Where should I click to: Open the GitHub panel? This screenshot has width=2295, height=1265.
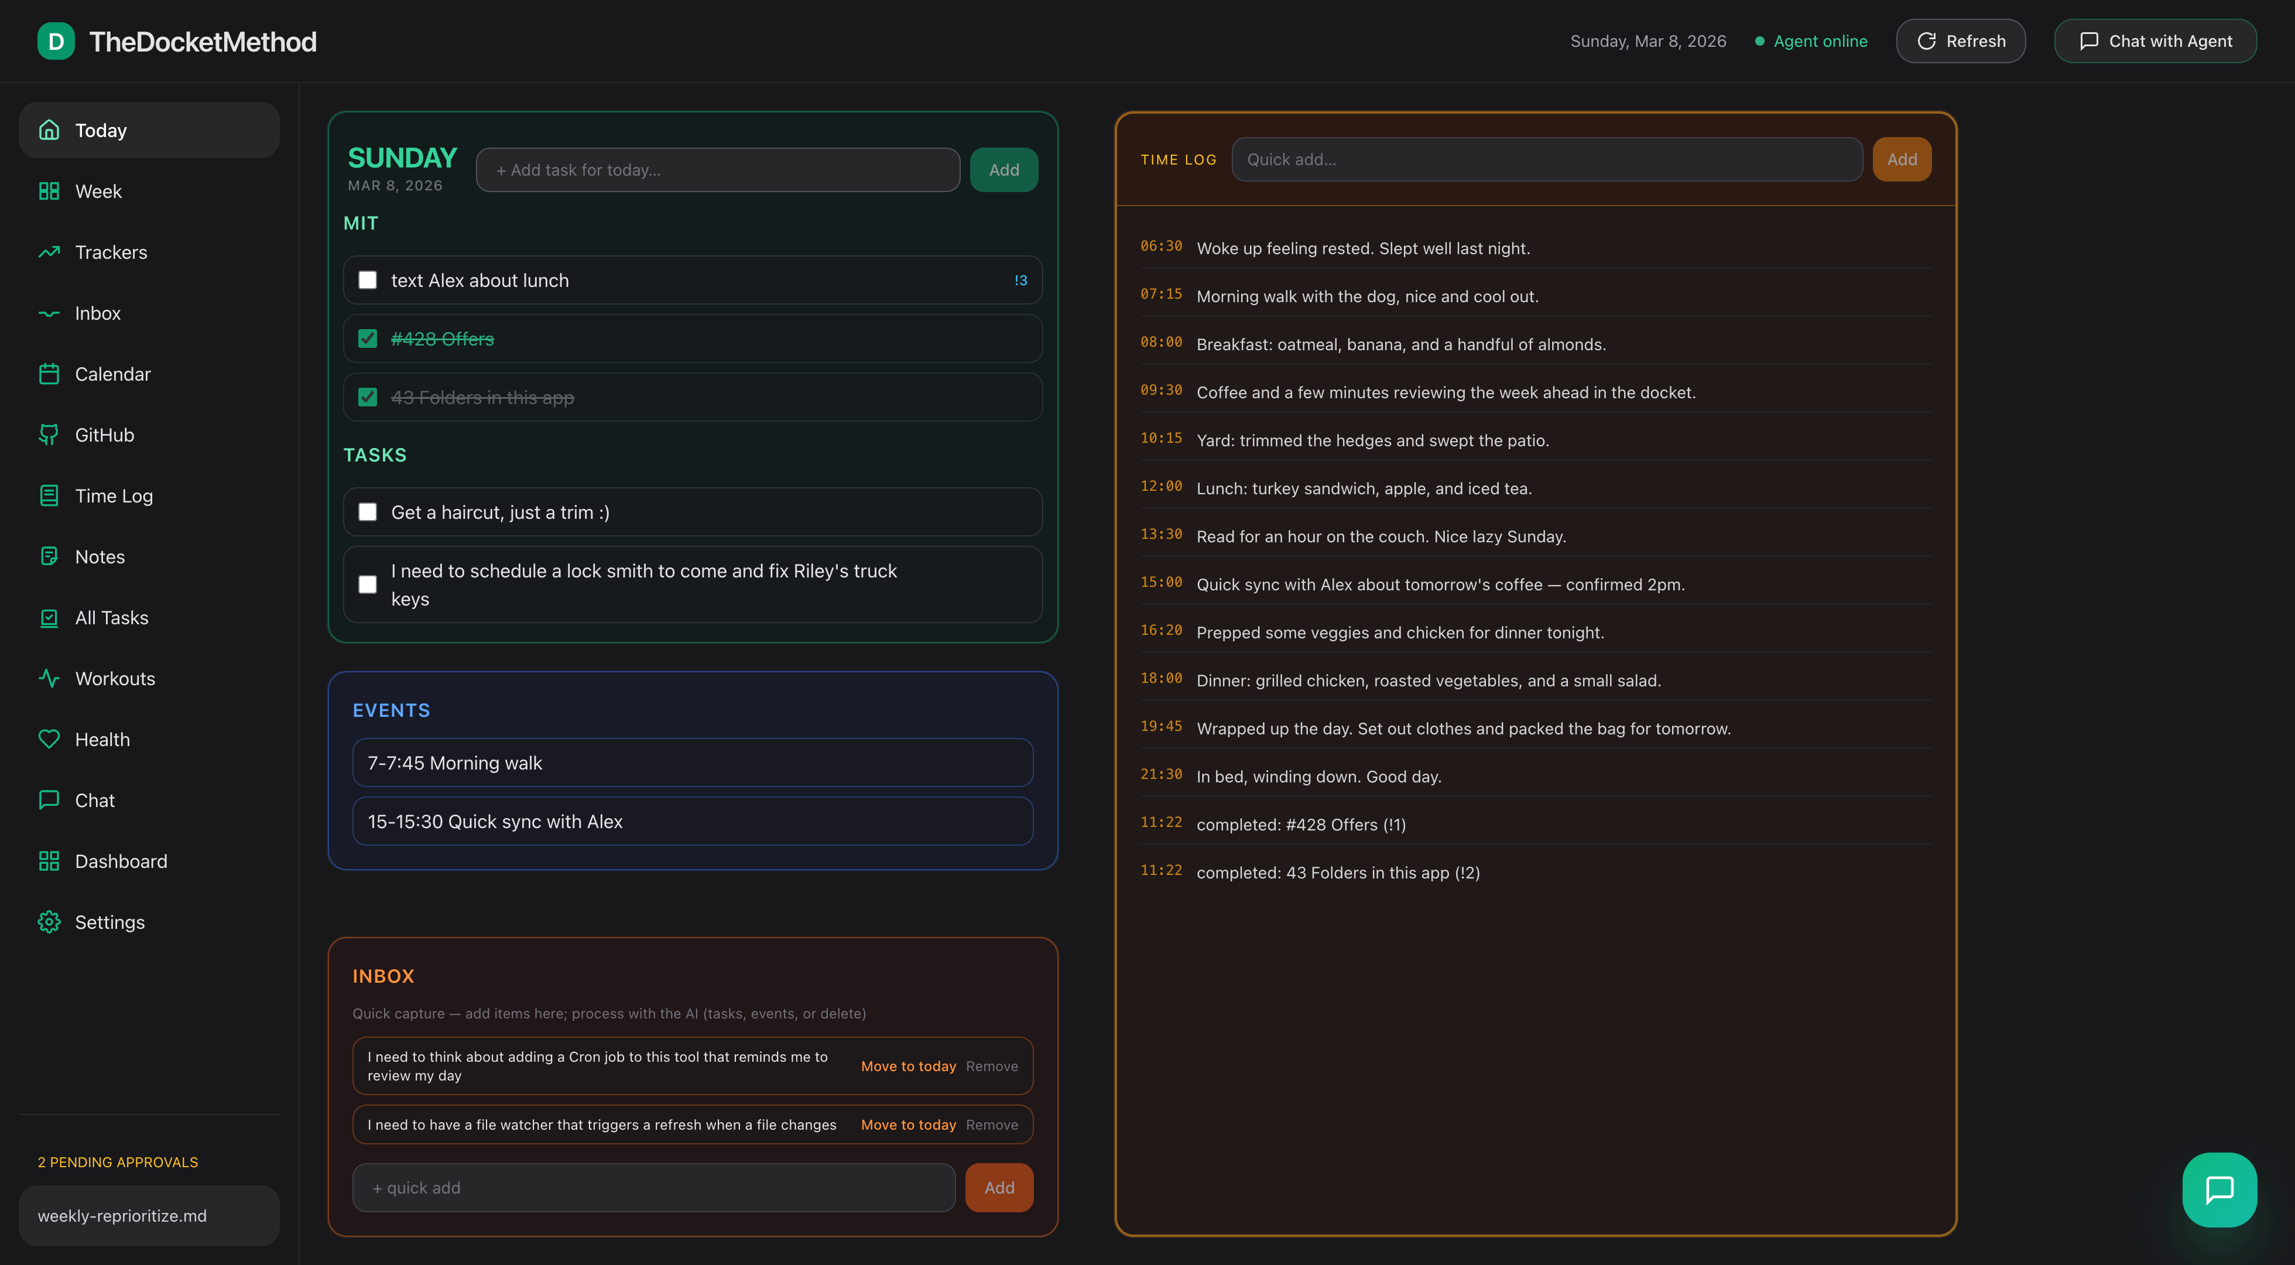click(x=106, y=434)
